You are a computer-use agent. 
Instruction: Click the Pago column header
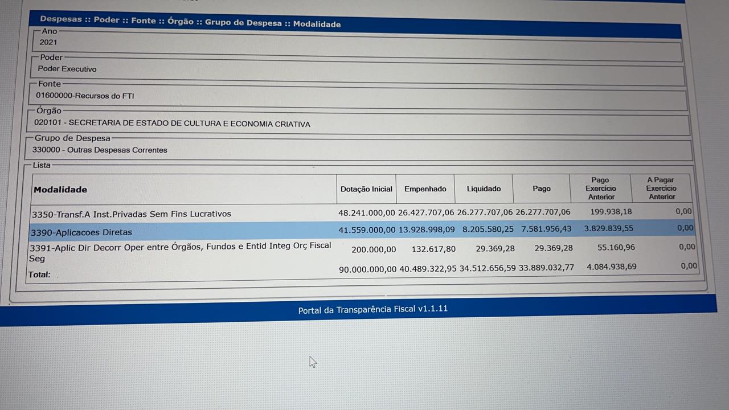(541, 189)
